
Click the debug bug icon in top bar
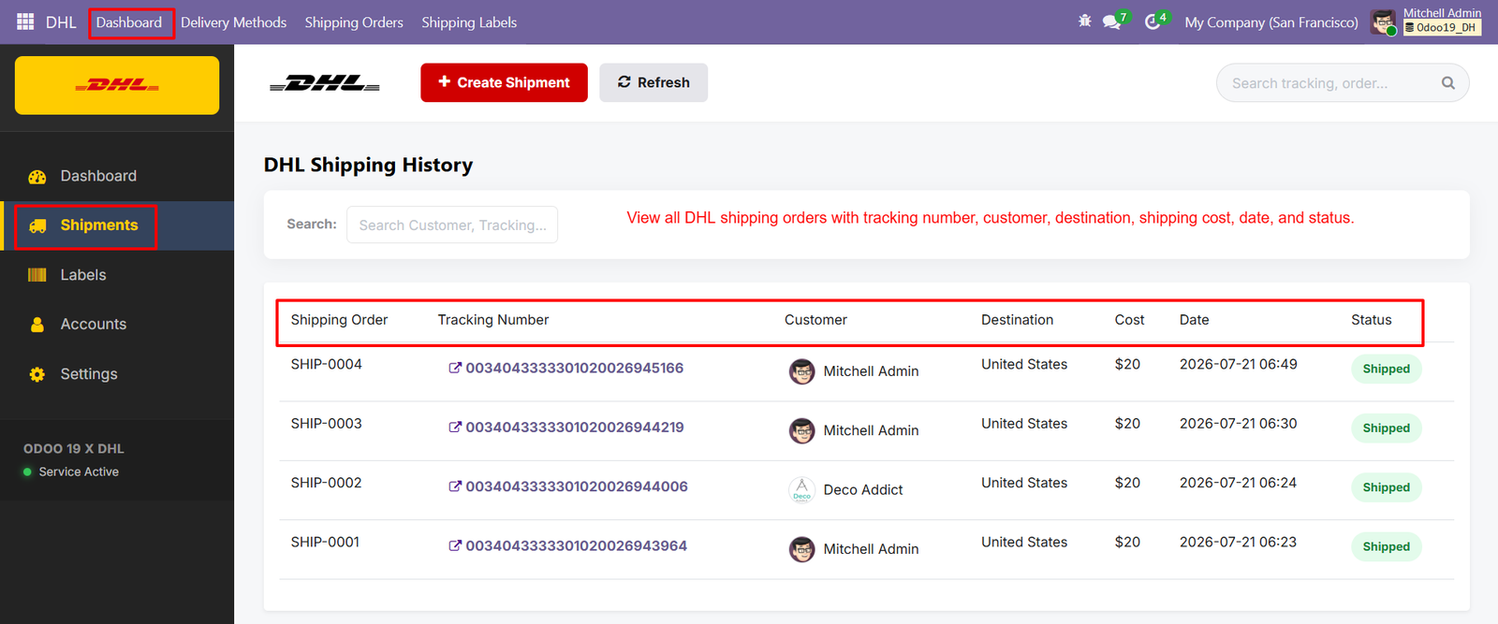pos(1084,21)
